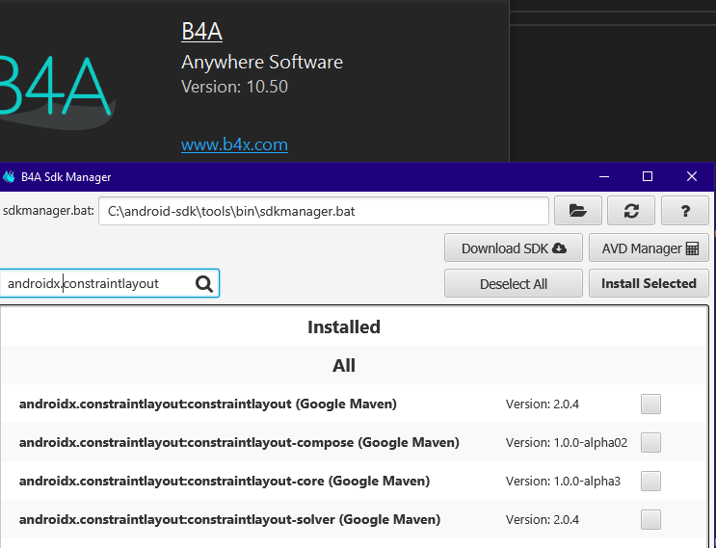Click B4A Sdk Manager title bar flame icon
Viewport: 716px width, 548px height.
(9, 176)
